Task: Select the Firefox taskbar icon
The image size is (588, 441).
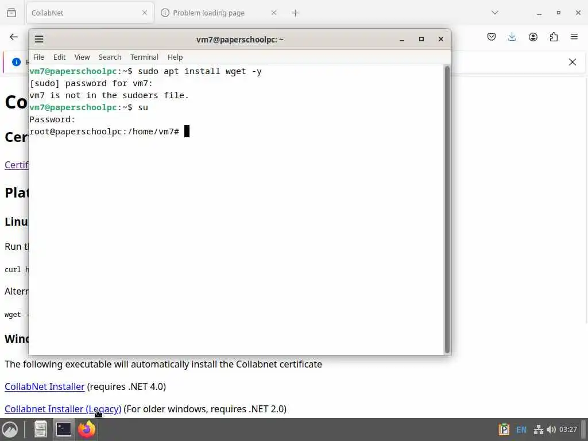Action: click(87, 430)
